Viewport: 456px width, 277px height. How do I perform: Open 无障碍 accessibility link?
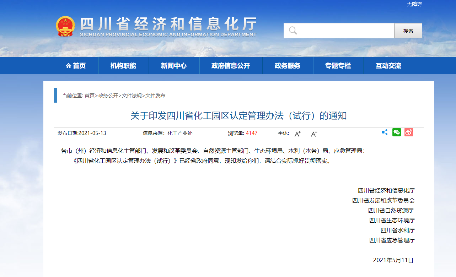[414, 4]
